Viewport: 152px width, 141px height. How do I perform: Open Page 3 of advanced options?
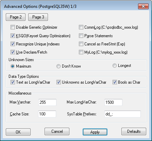[x=38, y=17]
